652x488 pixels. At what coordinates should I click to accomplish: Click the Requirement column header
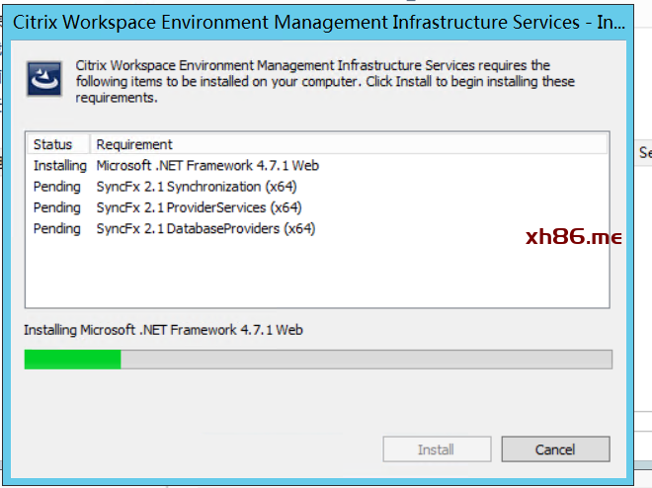[x=134, y=144]
